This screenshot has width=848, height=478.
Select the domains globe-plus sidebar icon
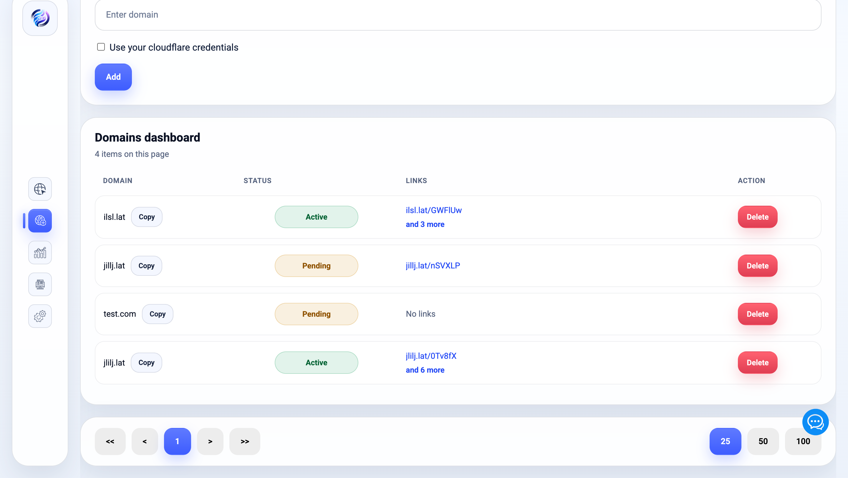pyautogui.click(x=40, y=220)
